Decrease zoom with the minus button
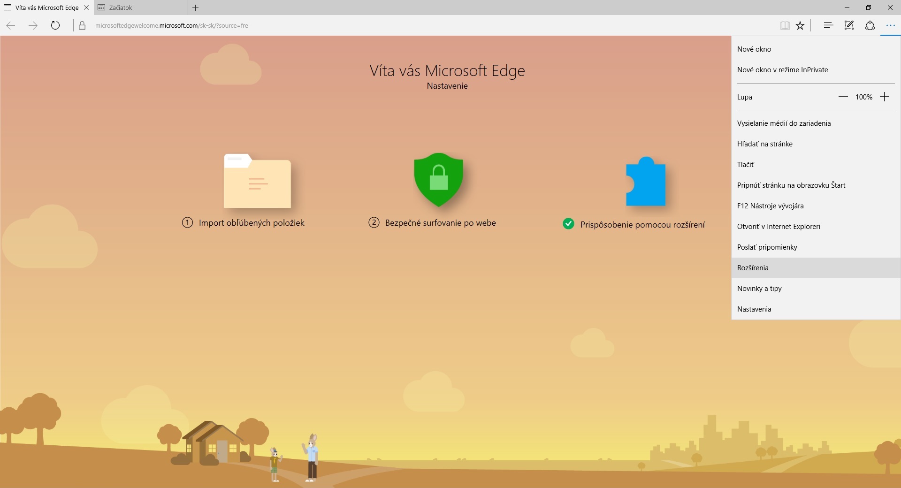 tap(843, 97)
